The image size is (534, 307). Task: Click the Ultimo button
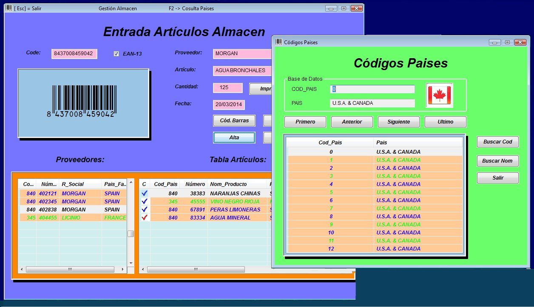pyautogui.click(x=446, y=122)
